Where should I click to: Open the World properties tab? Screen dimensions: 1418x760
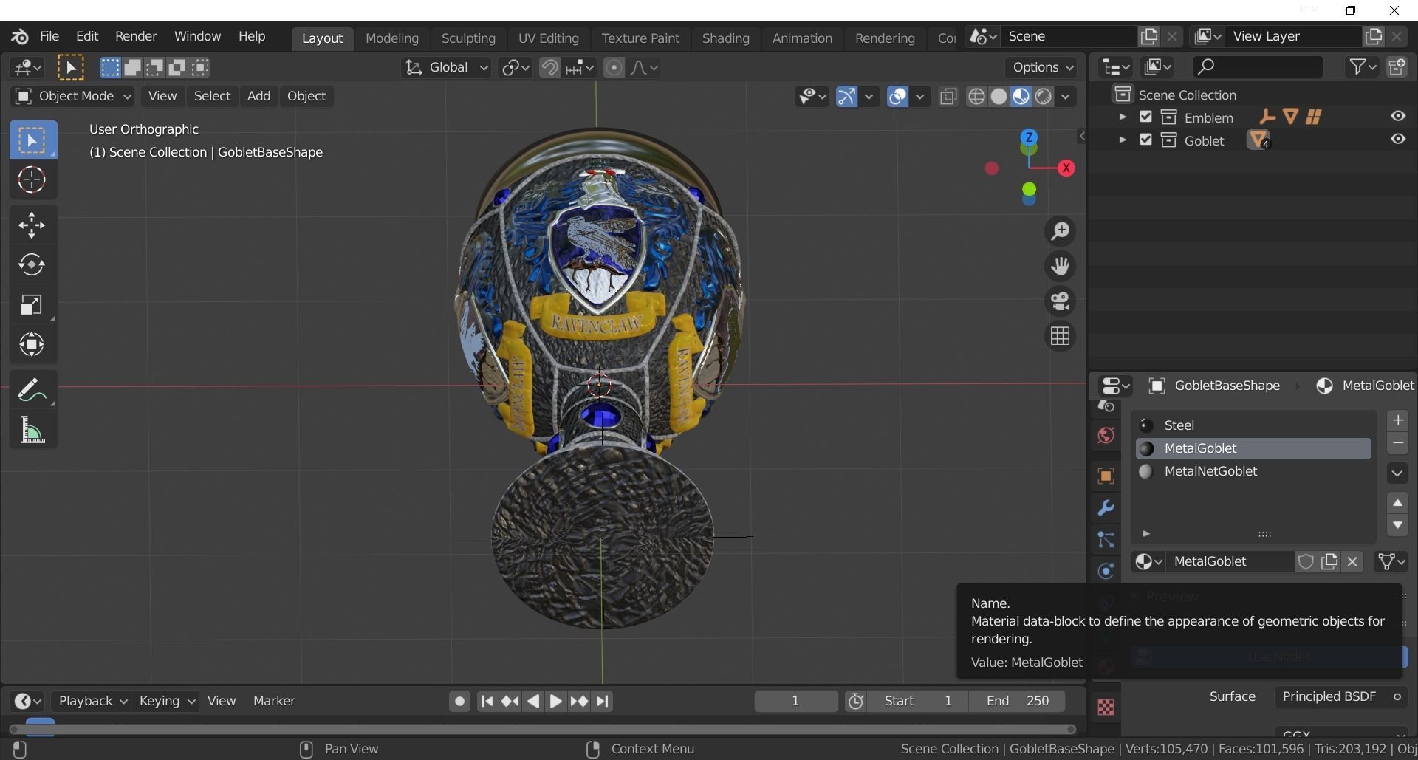pos(1106,436)
